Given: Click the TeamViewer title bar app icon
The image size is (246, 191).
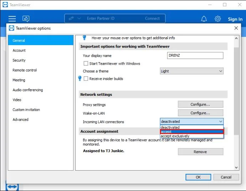Looking at the screenshot, I should [5, 5].
